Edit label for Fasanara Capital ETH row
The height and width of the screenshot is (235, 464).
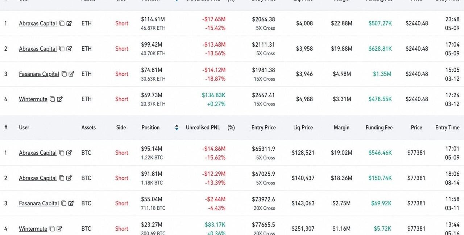pos(71,74)
